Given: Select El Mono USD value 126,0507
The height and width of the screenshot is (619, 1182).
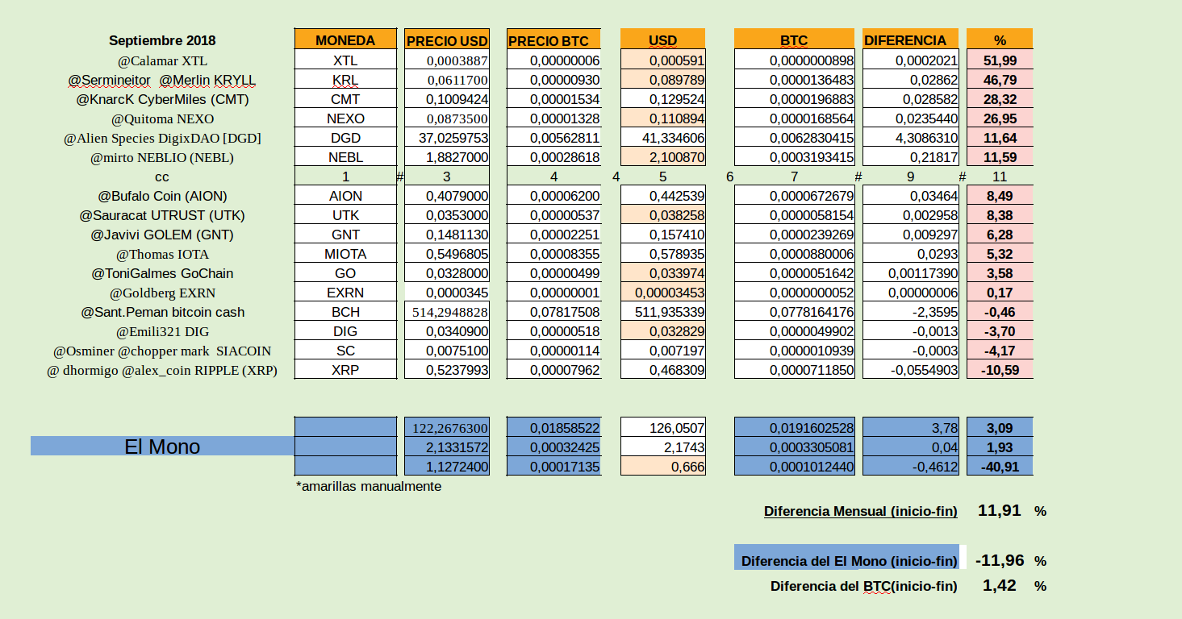Looking at the screenshot, I should coord(663,428).
